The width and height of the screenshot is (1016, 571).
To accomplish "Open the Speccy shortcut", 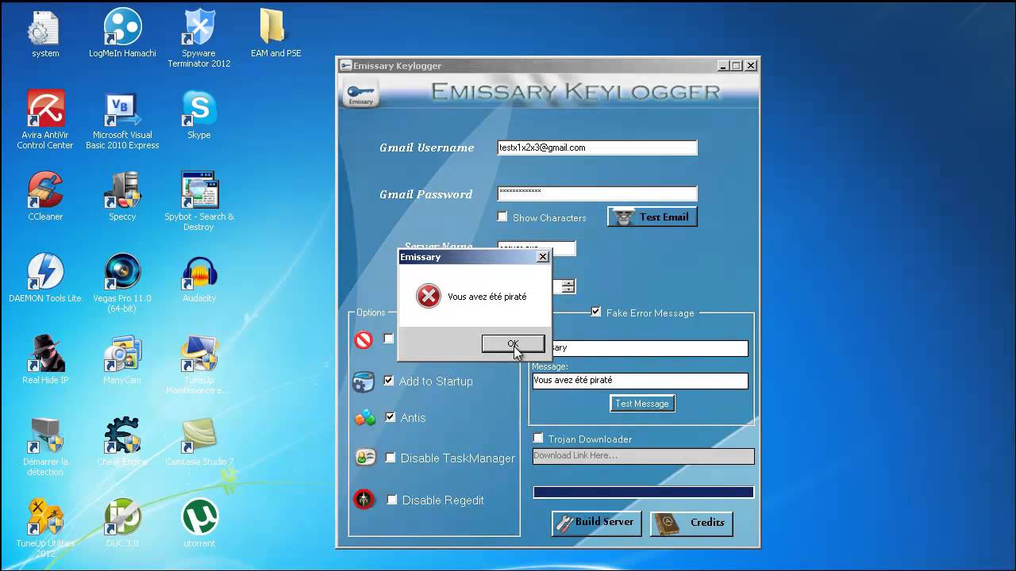I will click(122, 197).
